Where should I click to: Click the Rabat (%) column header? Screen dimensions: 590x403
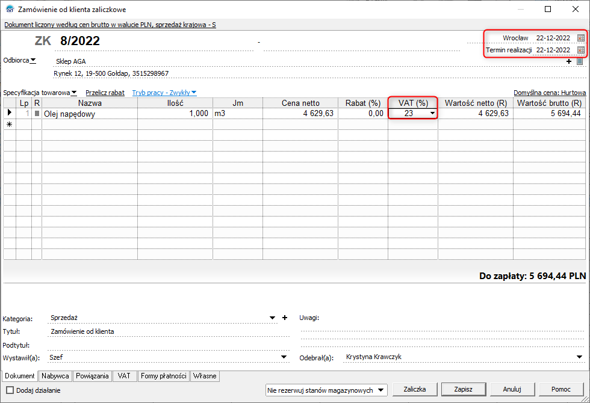tap(362, 103)
